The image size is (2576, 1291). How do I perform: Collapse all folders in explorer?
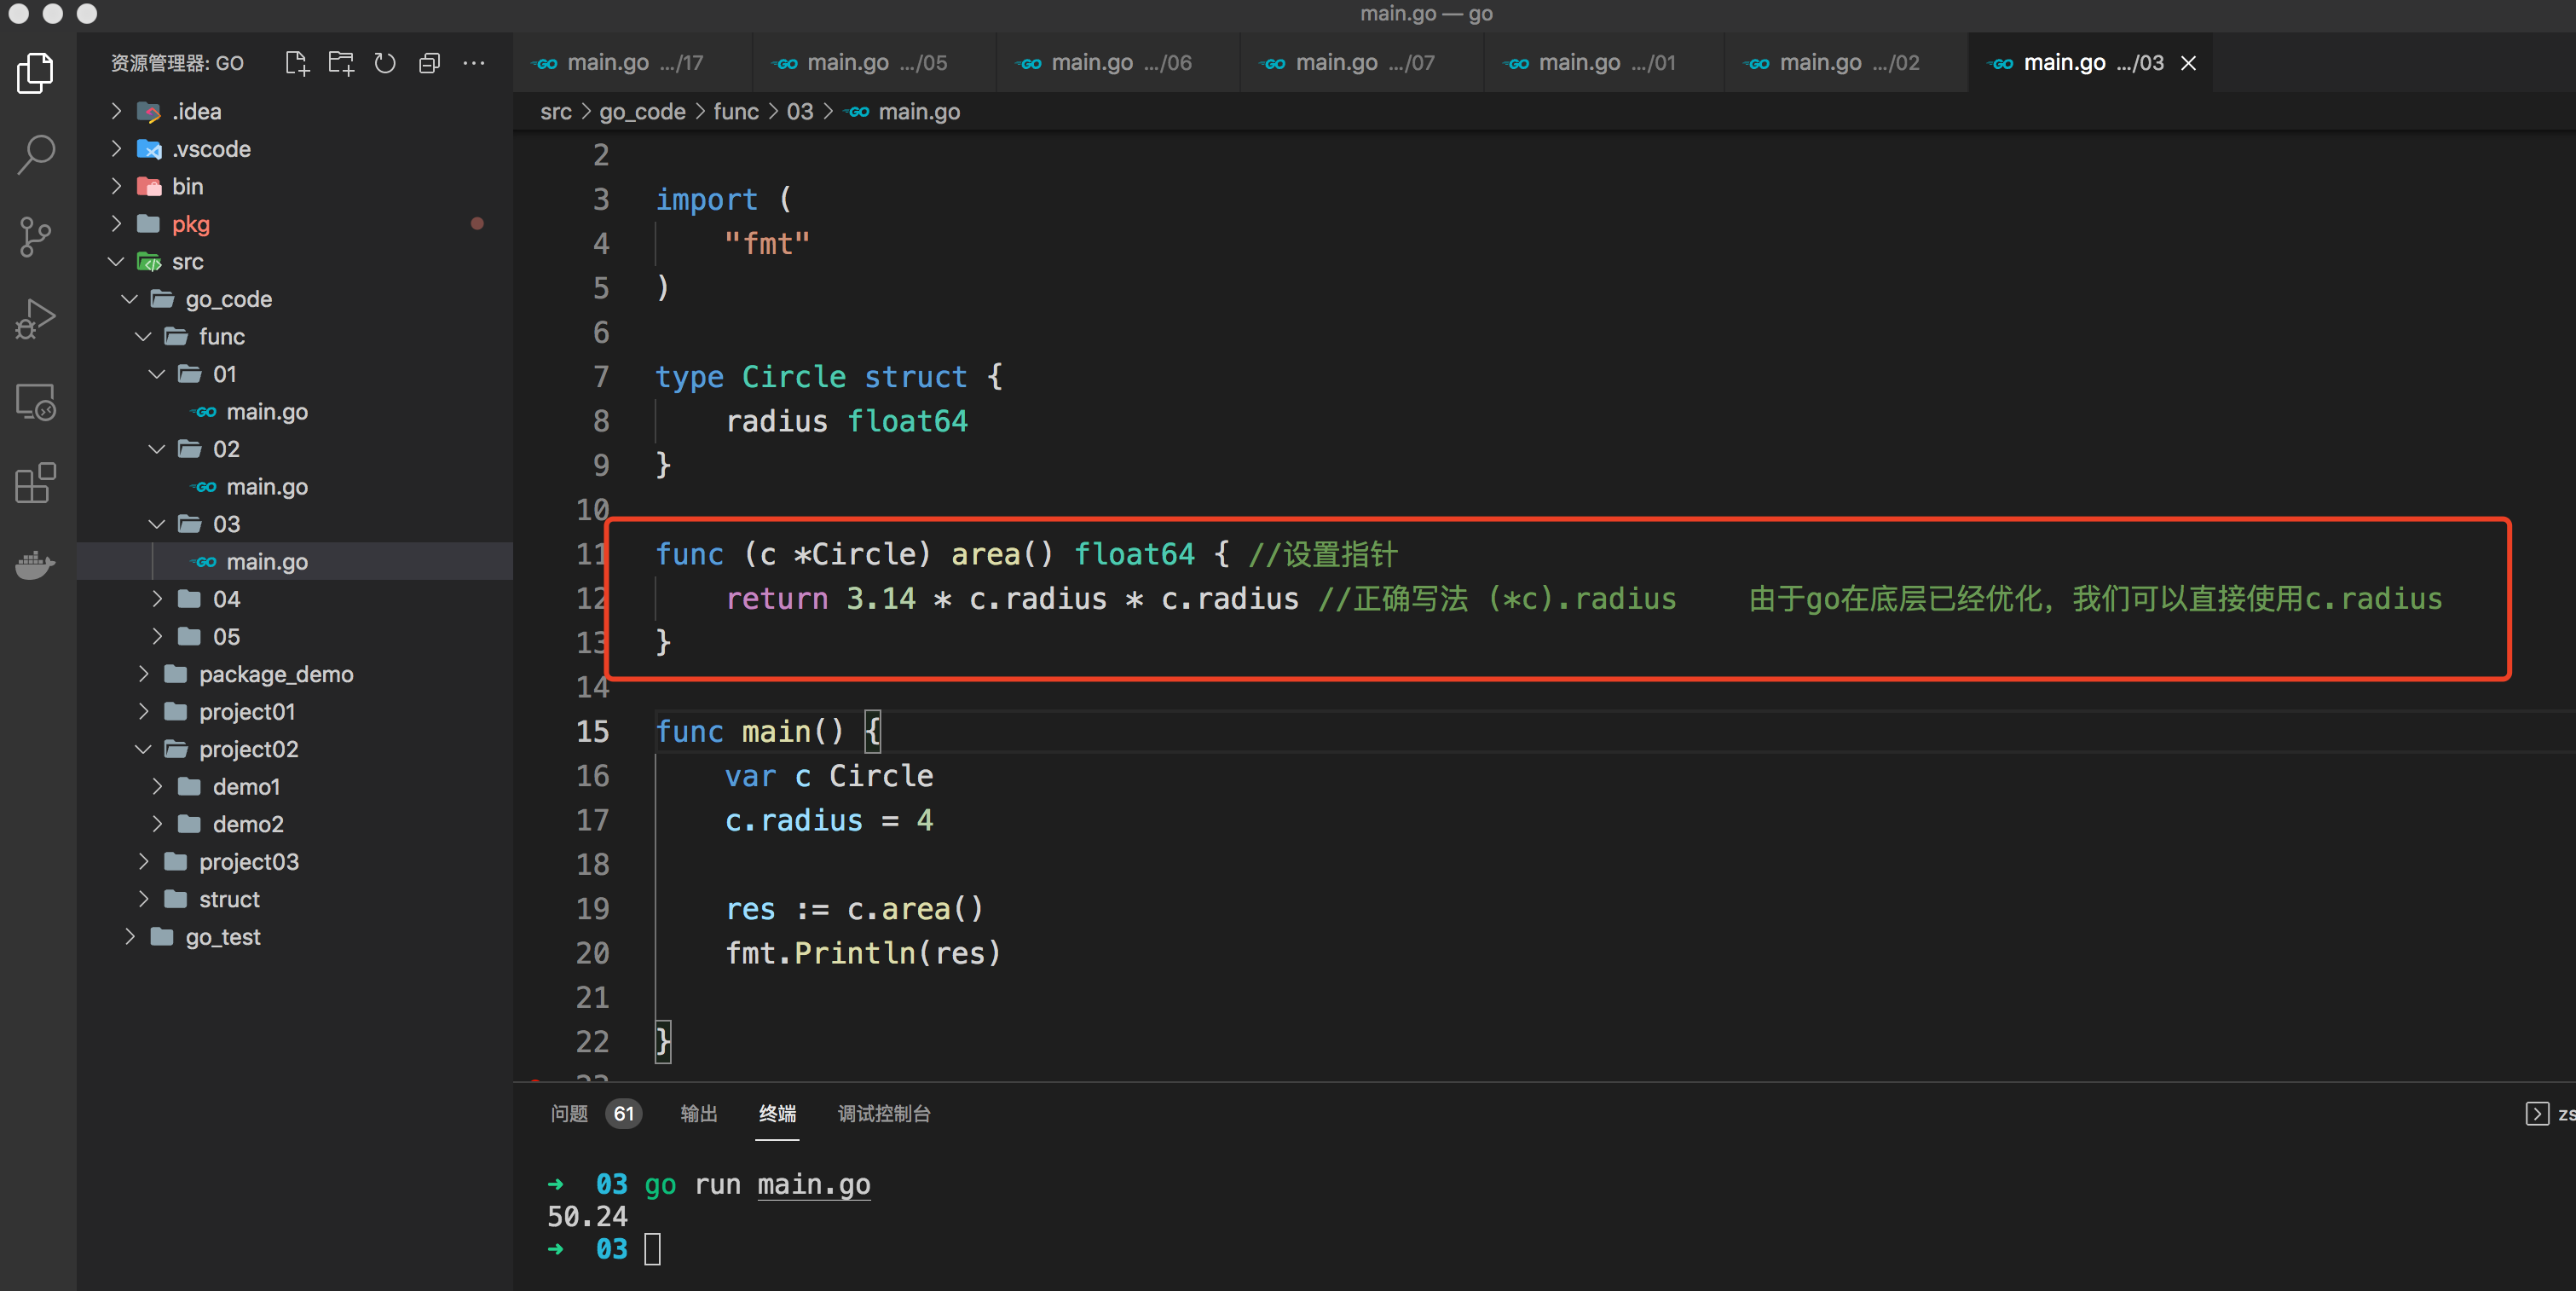click(429, 63)
